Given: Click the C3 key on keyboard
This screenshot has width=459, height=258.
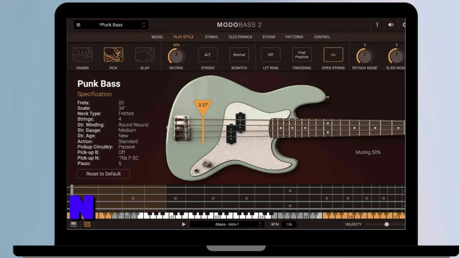Looking at the screenshot, I should (217, 217).
